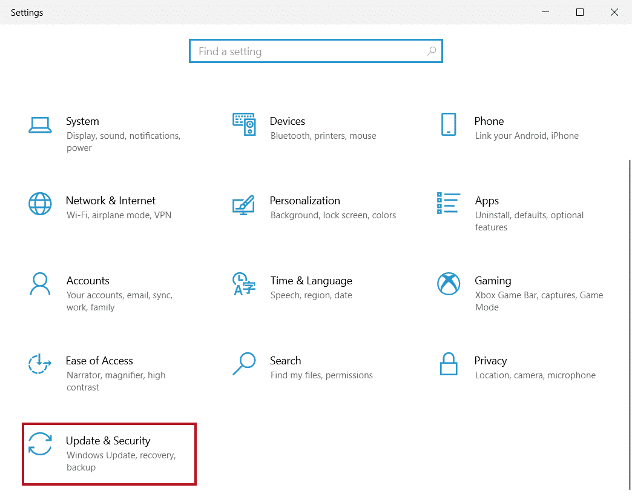Click the vertical scrollbar on right edge
The height and width of the screenshot is (502, 632).
630,325
